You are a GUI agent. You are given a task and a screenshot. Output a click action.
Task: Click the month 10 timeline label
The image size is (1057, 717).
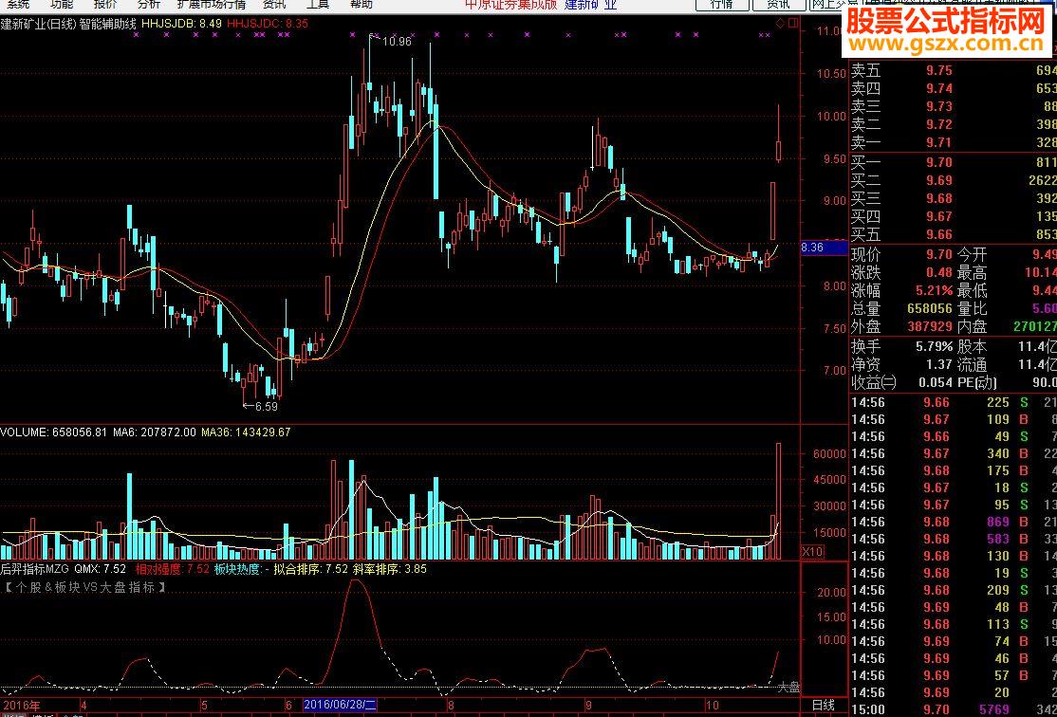pos(713,705)
